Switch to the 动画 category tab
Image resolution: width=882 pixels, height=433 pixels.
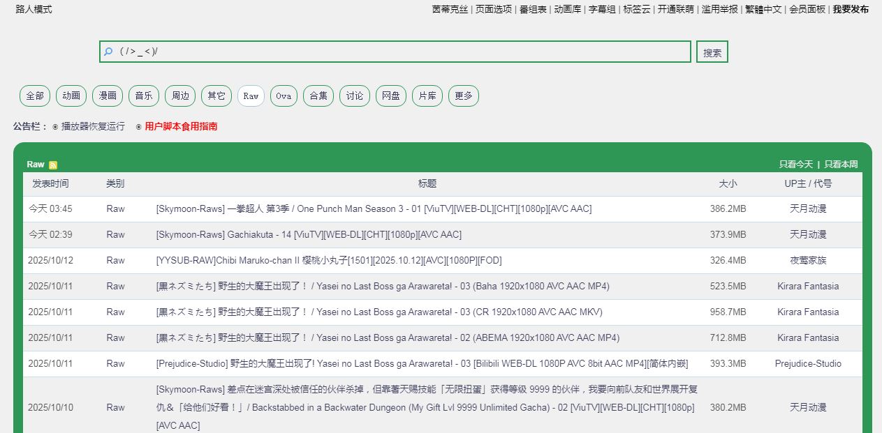(71, 96)
